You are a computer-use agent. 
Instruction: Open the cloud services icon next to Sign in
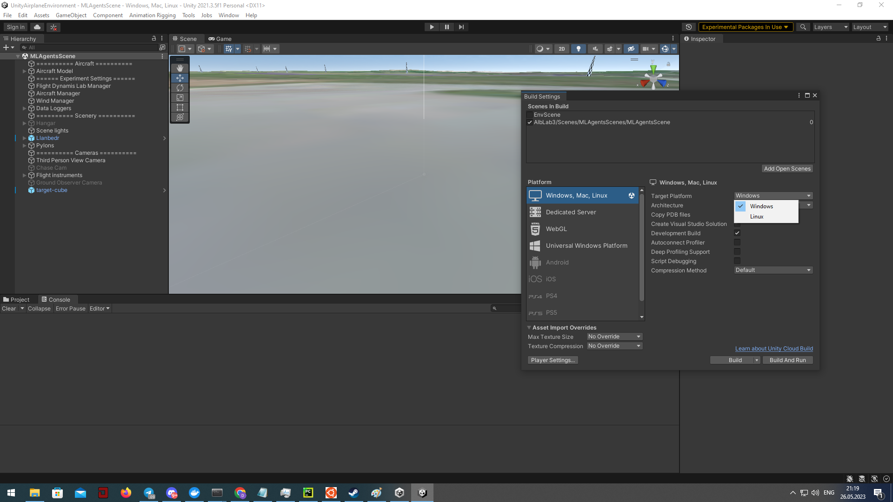point(37,27)
